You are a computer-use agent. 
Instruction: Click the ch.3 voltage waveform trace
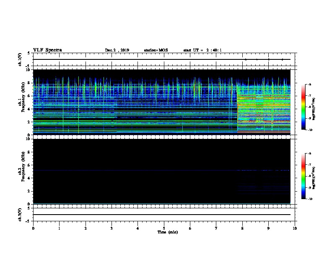pos(162,215)
